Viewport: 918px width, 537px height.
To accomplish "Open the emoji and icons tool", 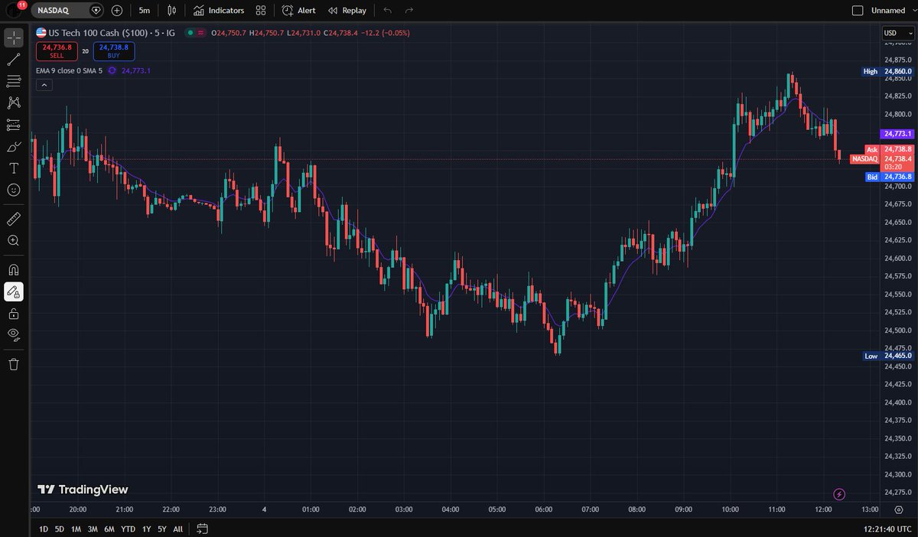I will coord(14,189).
